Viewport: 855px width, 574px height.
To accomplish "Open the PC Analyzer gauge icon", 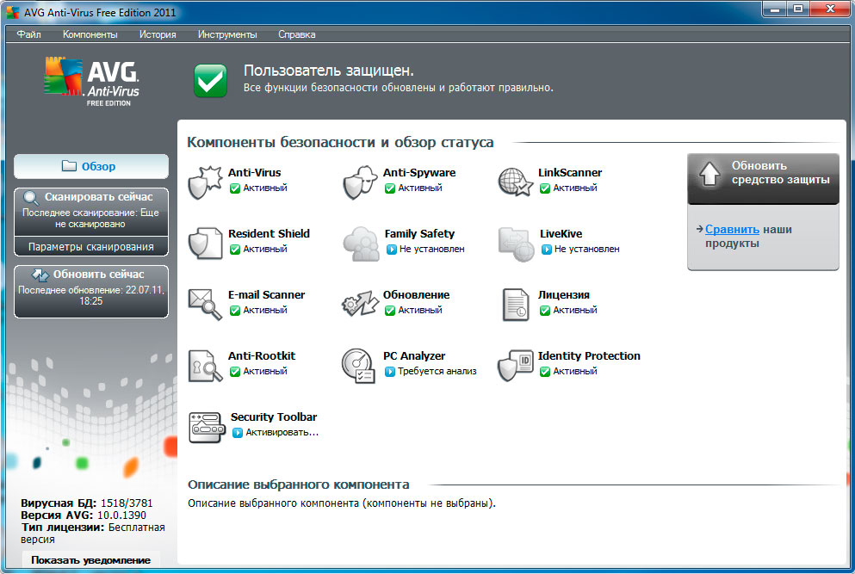I will (x=358, y=365).
